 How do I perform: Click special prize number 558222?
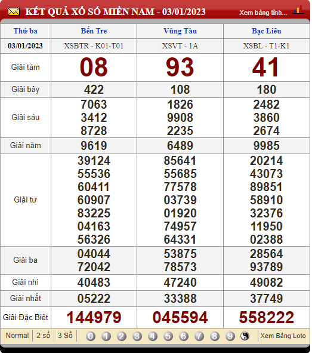pos(267,317)
